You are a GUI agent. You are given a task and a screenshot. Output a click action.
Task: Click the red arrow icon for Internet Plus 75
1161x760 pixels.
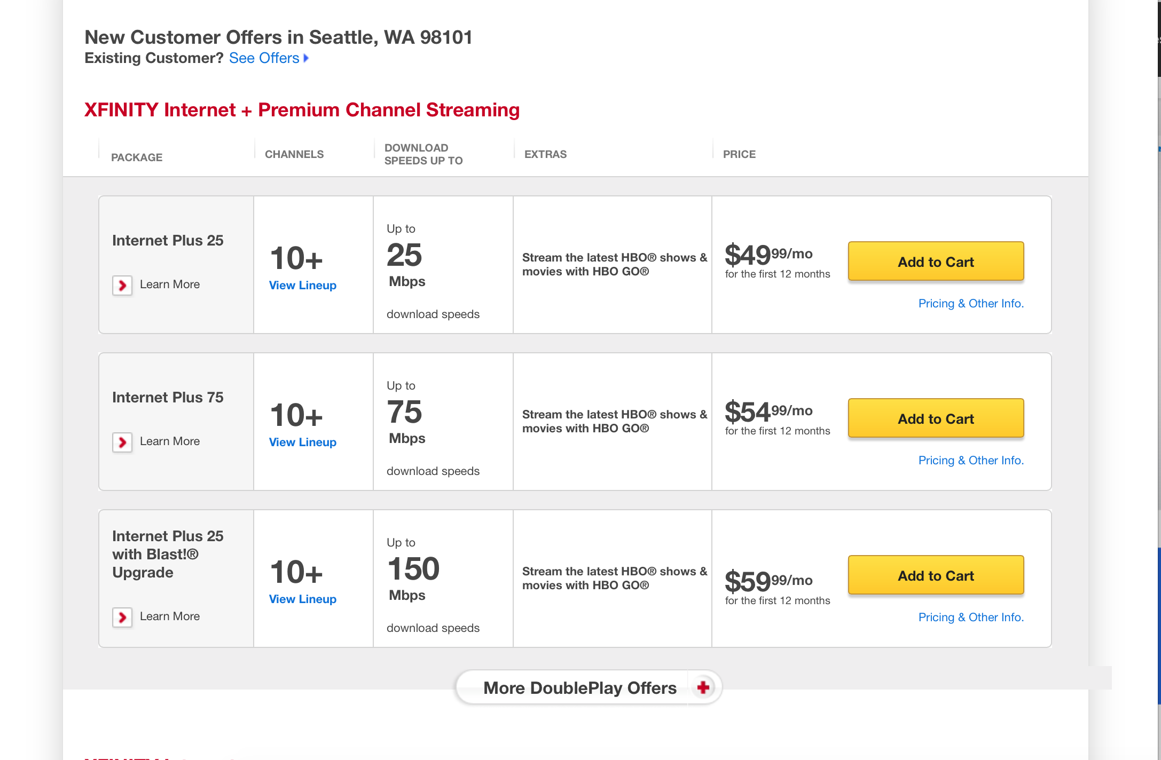pyautogui.click(x=122, y=442)
